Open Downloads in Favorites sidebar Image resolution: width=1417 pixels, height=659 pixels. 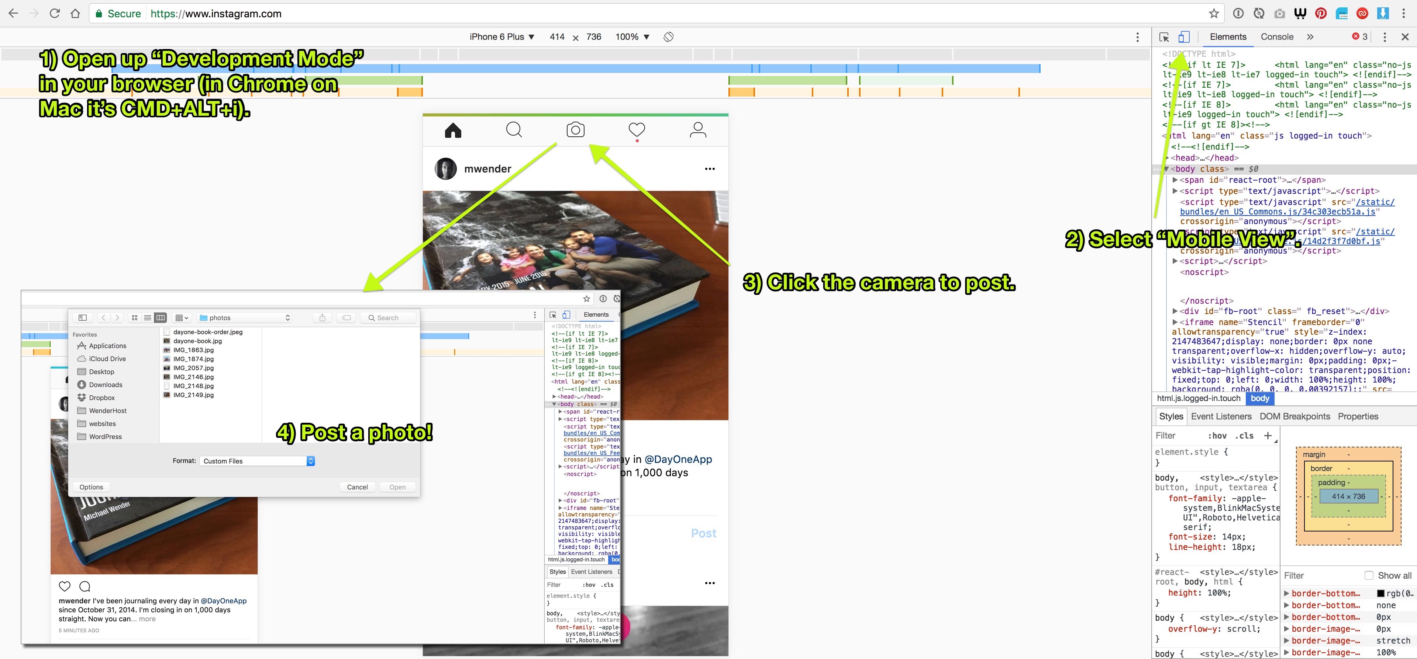(106, 385)
